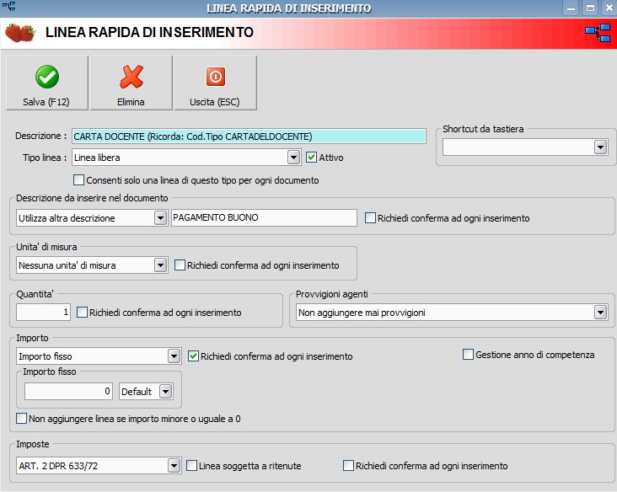
Task: Expand the 'Utilizza altra descrizione' dropdown
Action: (x=160, y=218)
